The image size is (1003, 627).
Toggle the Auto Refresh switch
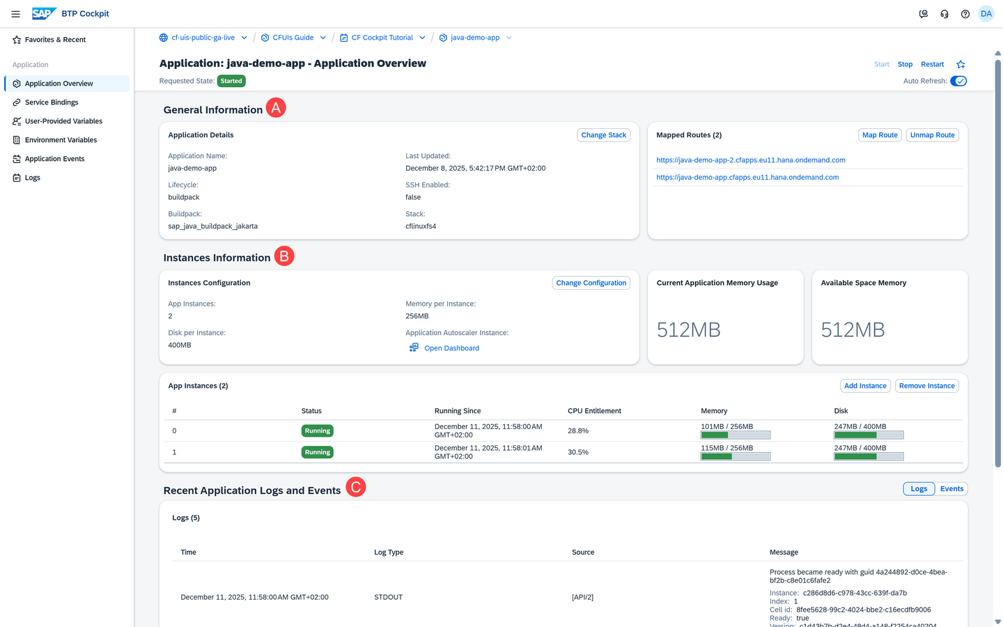coord(958,81)
